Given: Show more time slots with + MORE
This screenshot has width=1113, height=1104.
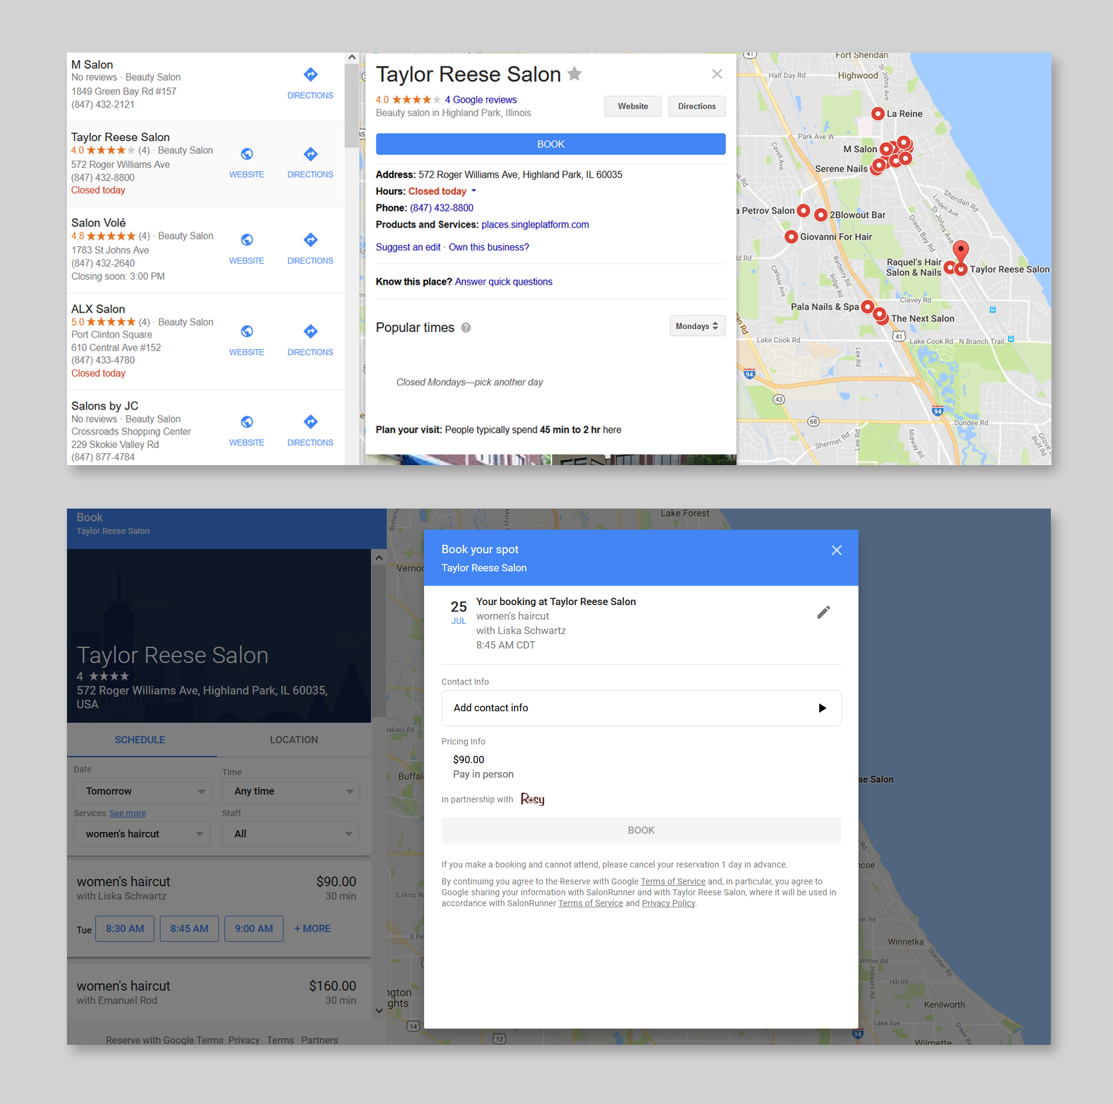Looking at the screenshot, I should point(312,928).
